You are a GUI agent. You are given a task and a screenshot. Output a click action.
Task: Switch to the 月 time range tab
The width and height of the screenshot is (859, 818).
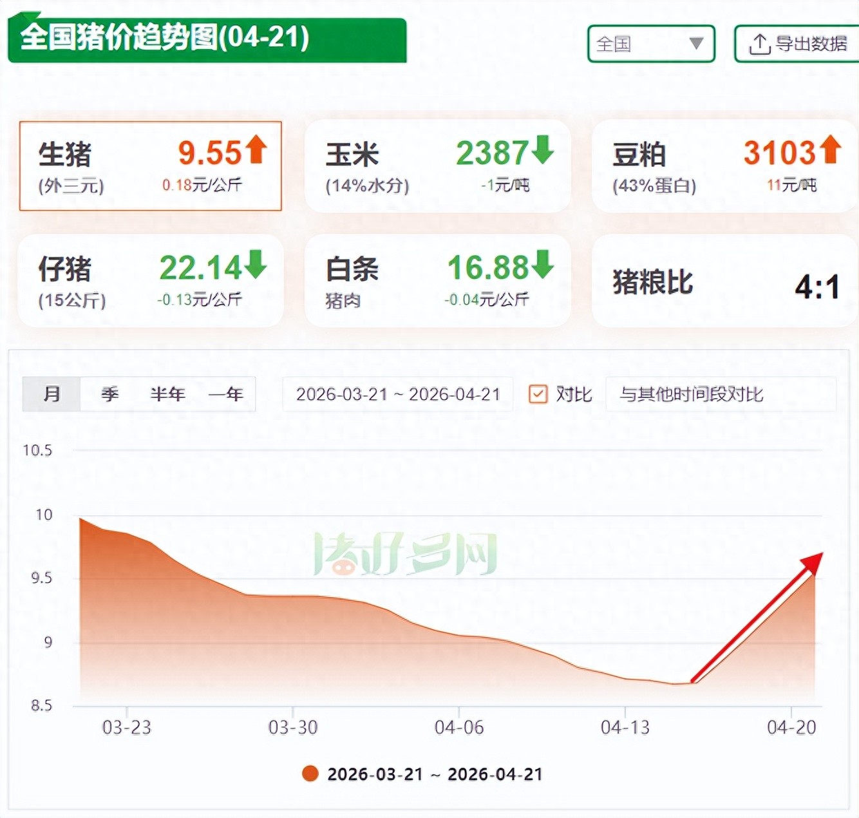pyautogui.click(x=52, y=394)
